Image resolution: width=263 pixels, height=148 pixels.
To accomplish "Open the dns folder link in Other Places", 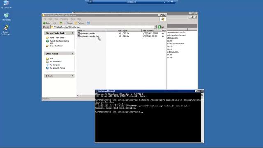I will point(51,58).
